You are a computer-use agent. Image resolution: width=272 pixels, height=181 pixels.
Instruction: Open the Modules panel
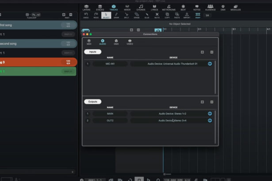(235, 8)
